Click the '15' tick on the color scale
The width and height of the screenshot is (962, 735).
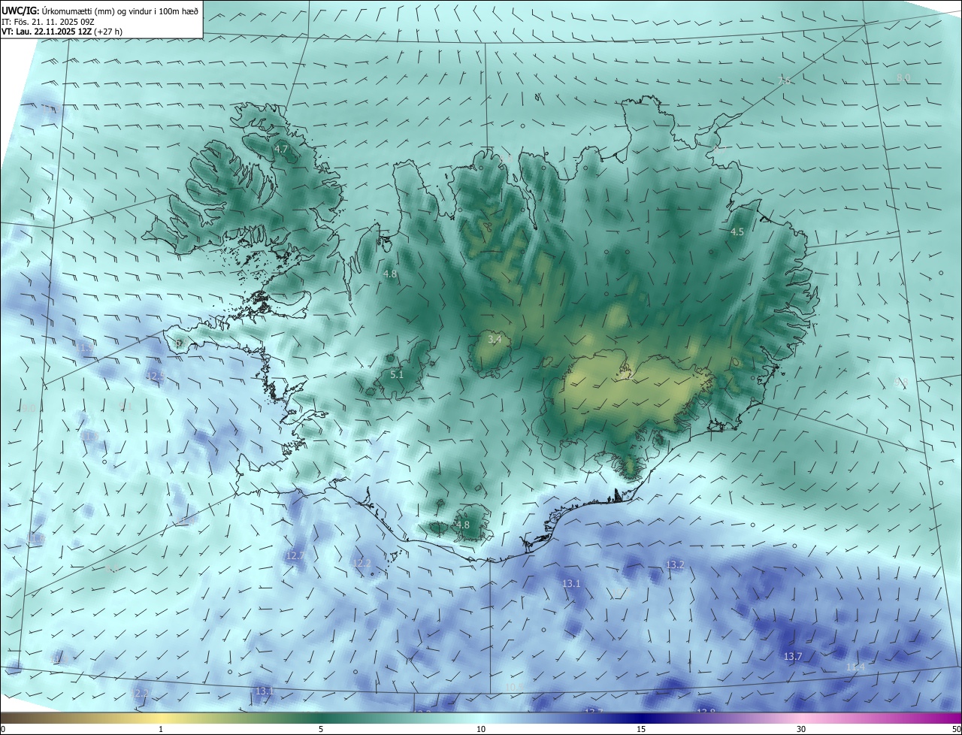[641, 729]
